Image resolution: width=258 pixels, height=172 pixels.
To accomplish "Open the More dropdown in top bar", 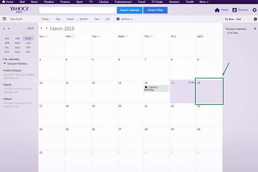I will pos(204,2).
